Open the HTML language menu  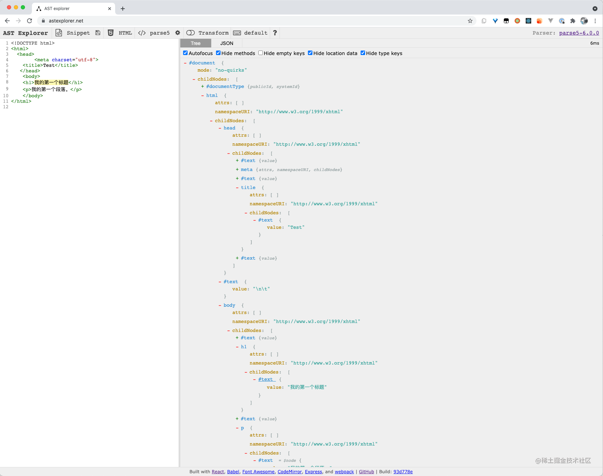click(125, 33)
